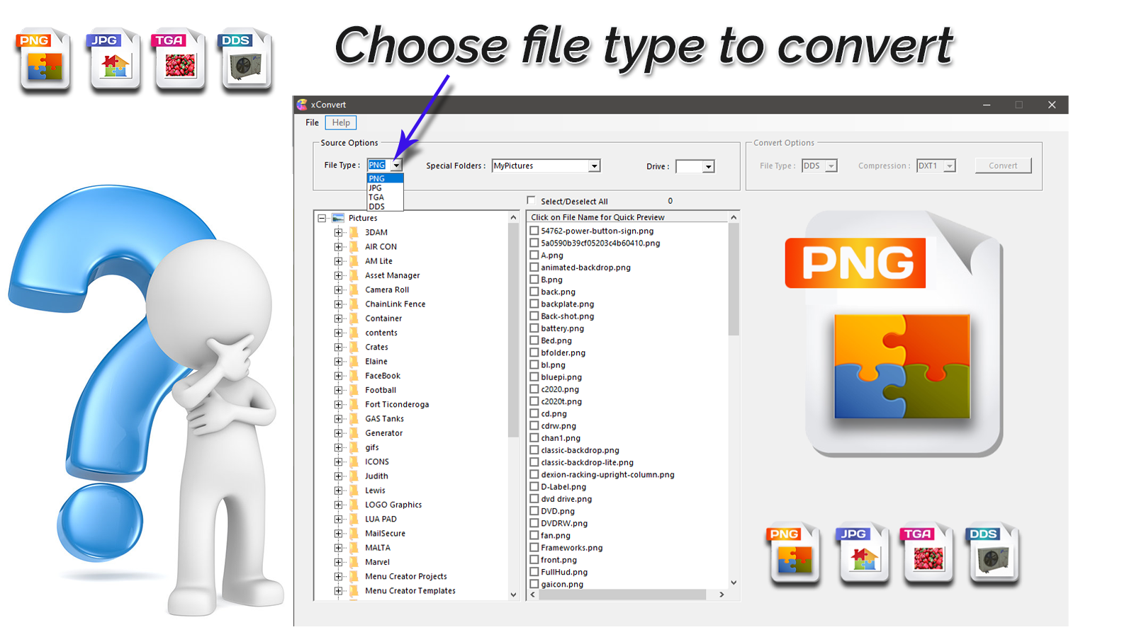The height and width of the screenshot is (637, 1134).
Task: Expand the Asset Manager folder
Action: tap(338, 275)
